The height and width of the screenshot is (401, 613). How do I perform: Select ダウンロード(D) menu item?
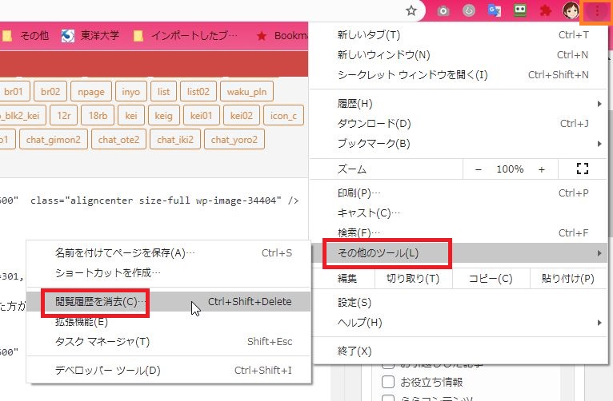click(459, 124)
